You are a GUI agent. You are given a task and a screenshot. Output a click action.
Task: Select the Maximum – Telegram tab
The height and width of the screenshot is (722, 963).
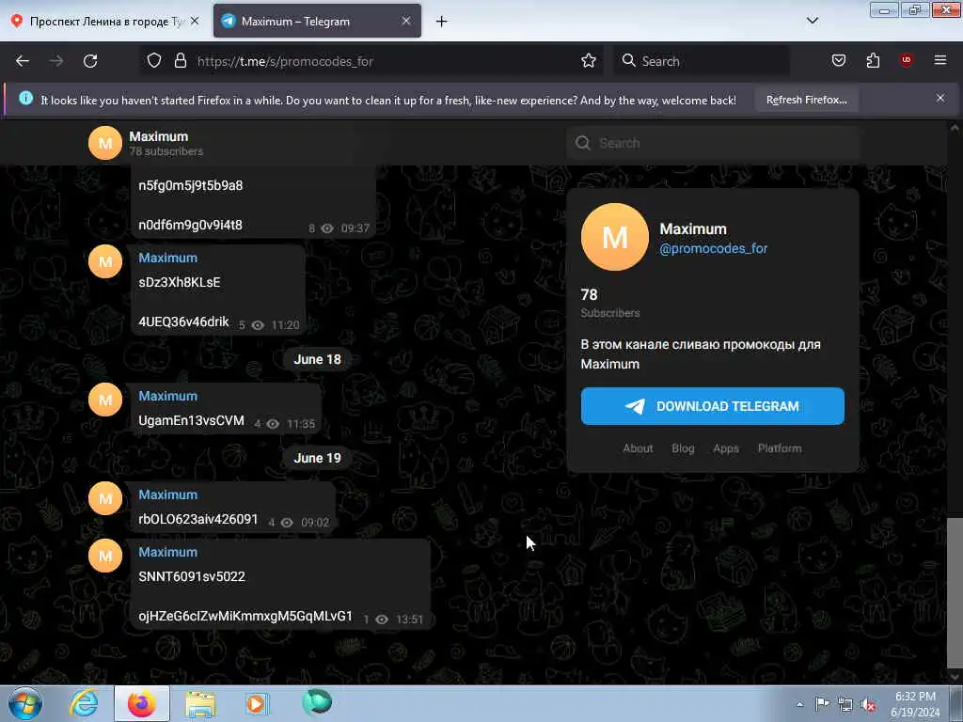point(317,21)
